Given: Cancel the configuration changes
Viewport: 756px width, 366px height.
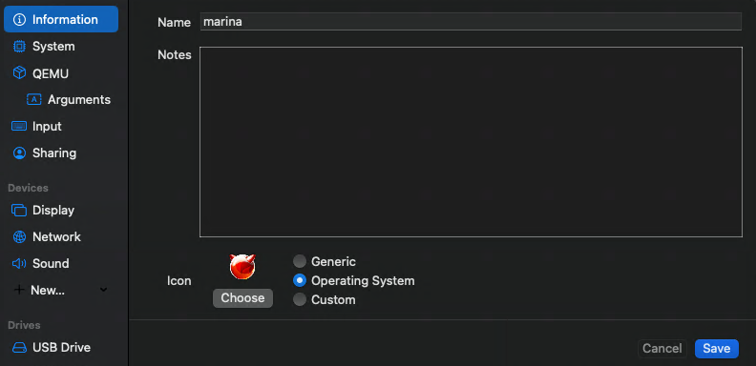Looking at the screenshot, I should pos(662,349).
